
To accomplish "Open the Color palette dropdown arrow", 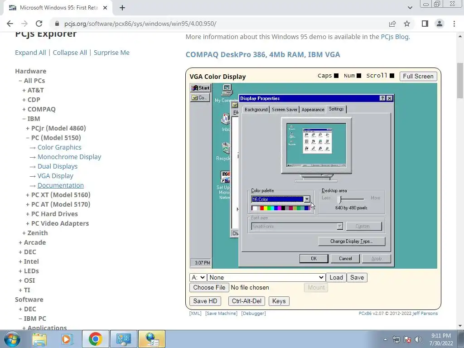I will pyautogui.click(x=307, y=199).
